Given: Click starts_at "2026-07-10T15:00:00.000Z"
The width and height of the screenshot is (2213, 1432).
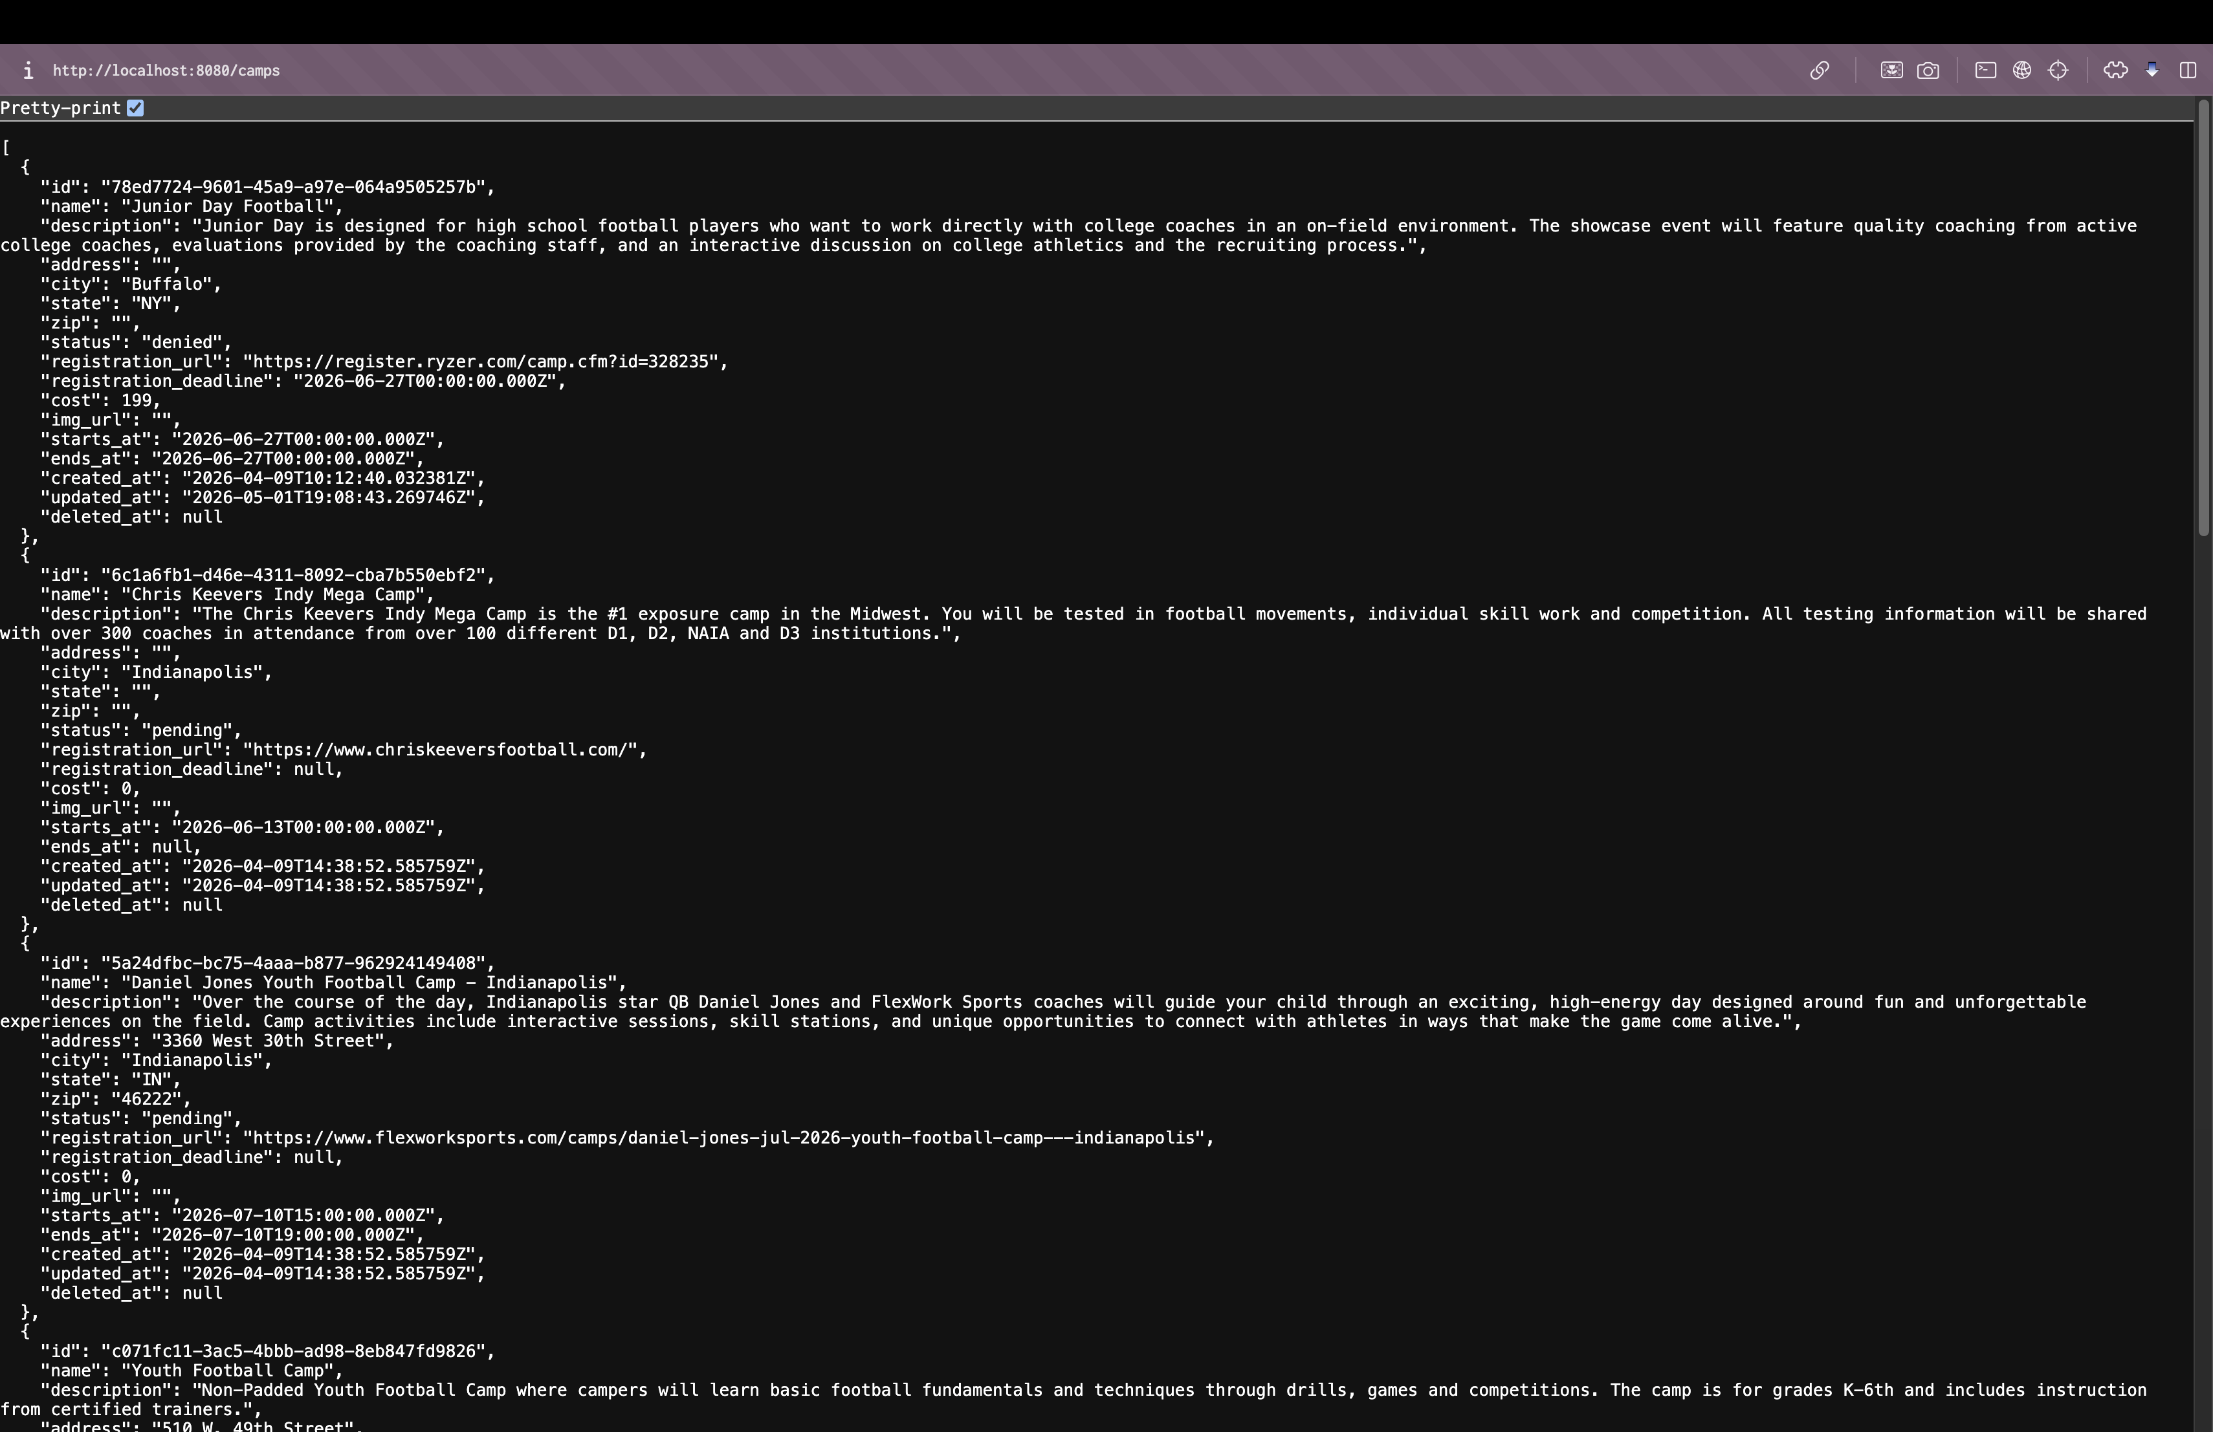Looking at the screenshot, I should [303, 1215].
